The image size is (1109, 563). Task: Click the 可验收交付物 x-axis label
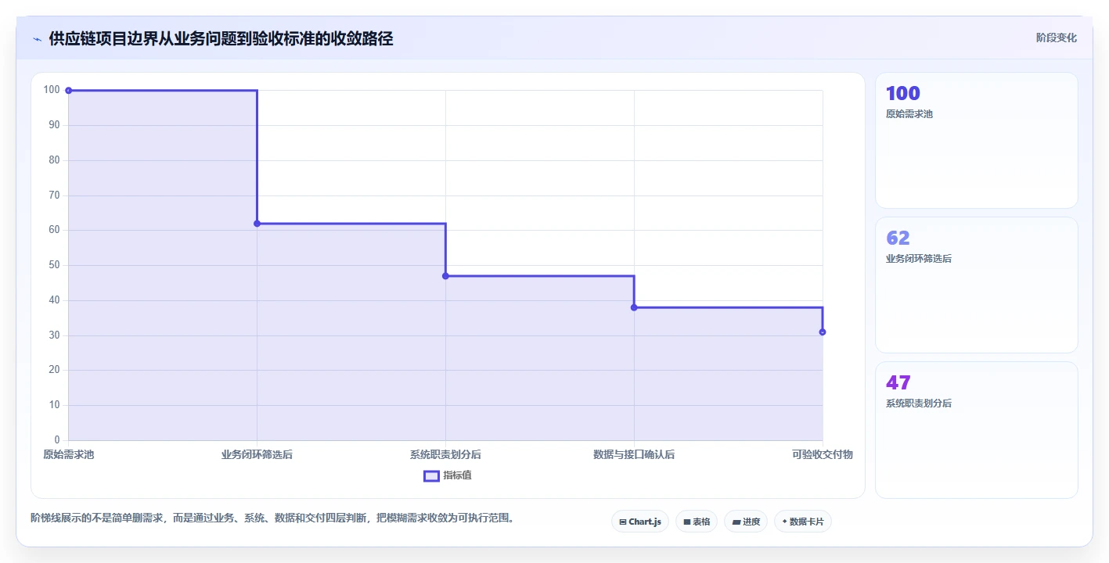pos(823,454)
